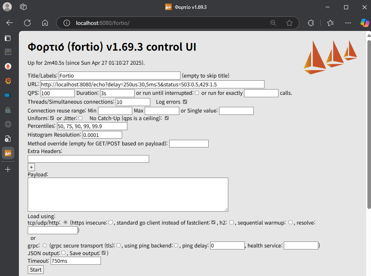Open a new tab with plus icon
This screenshot has width=371, height=276.
8,170
